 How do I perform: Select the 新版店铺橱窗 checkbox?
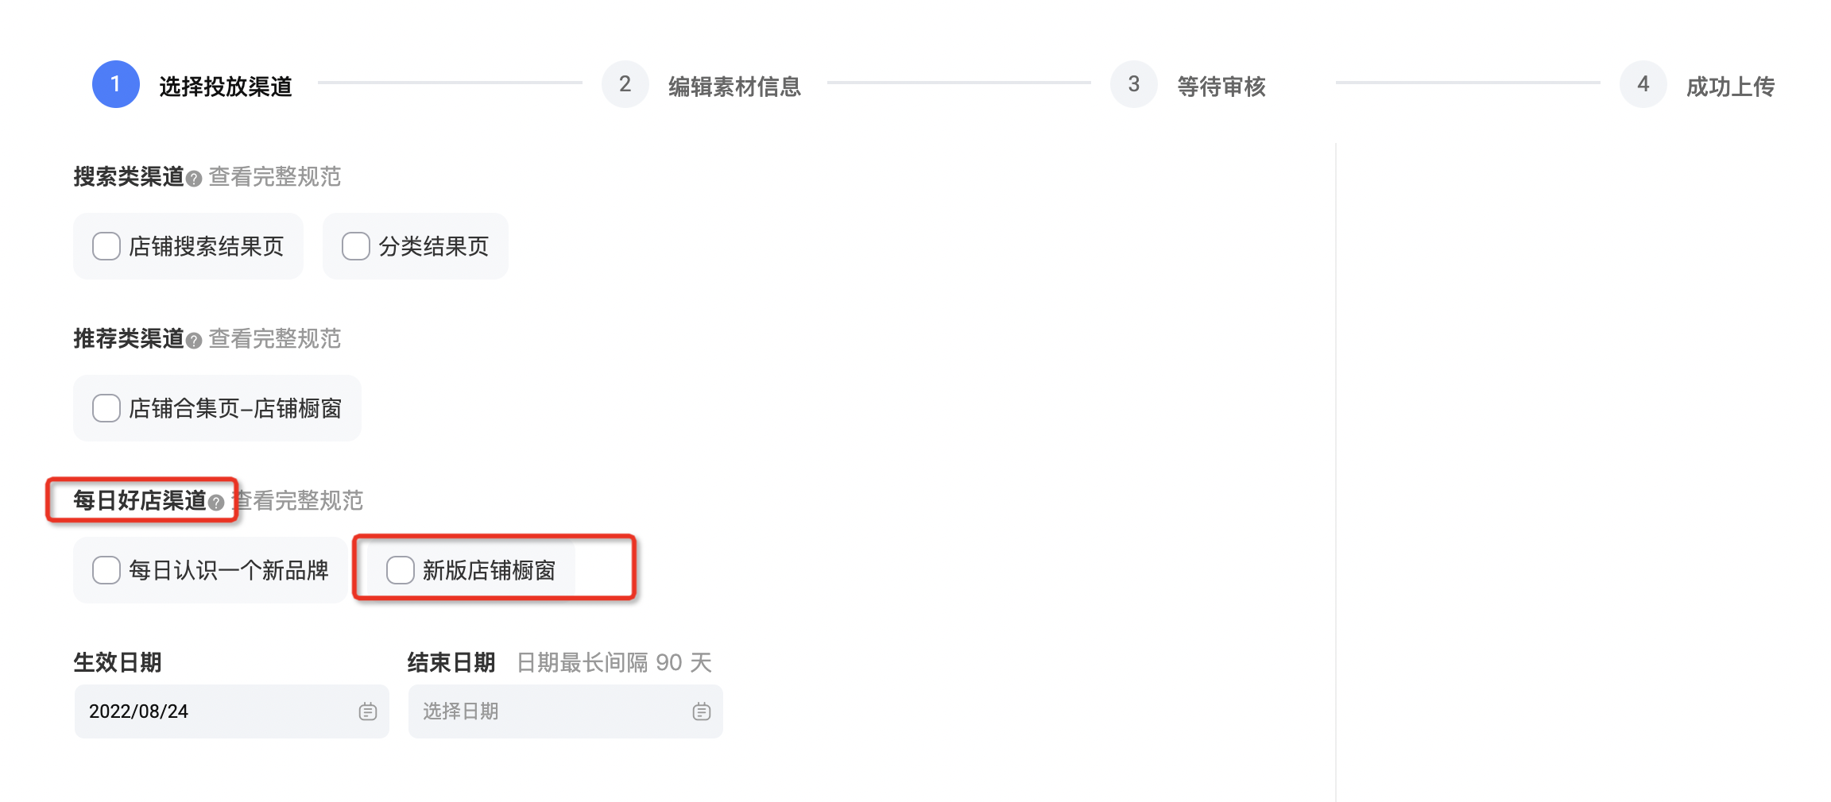(401, 570)
